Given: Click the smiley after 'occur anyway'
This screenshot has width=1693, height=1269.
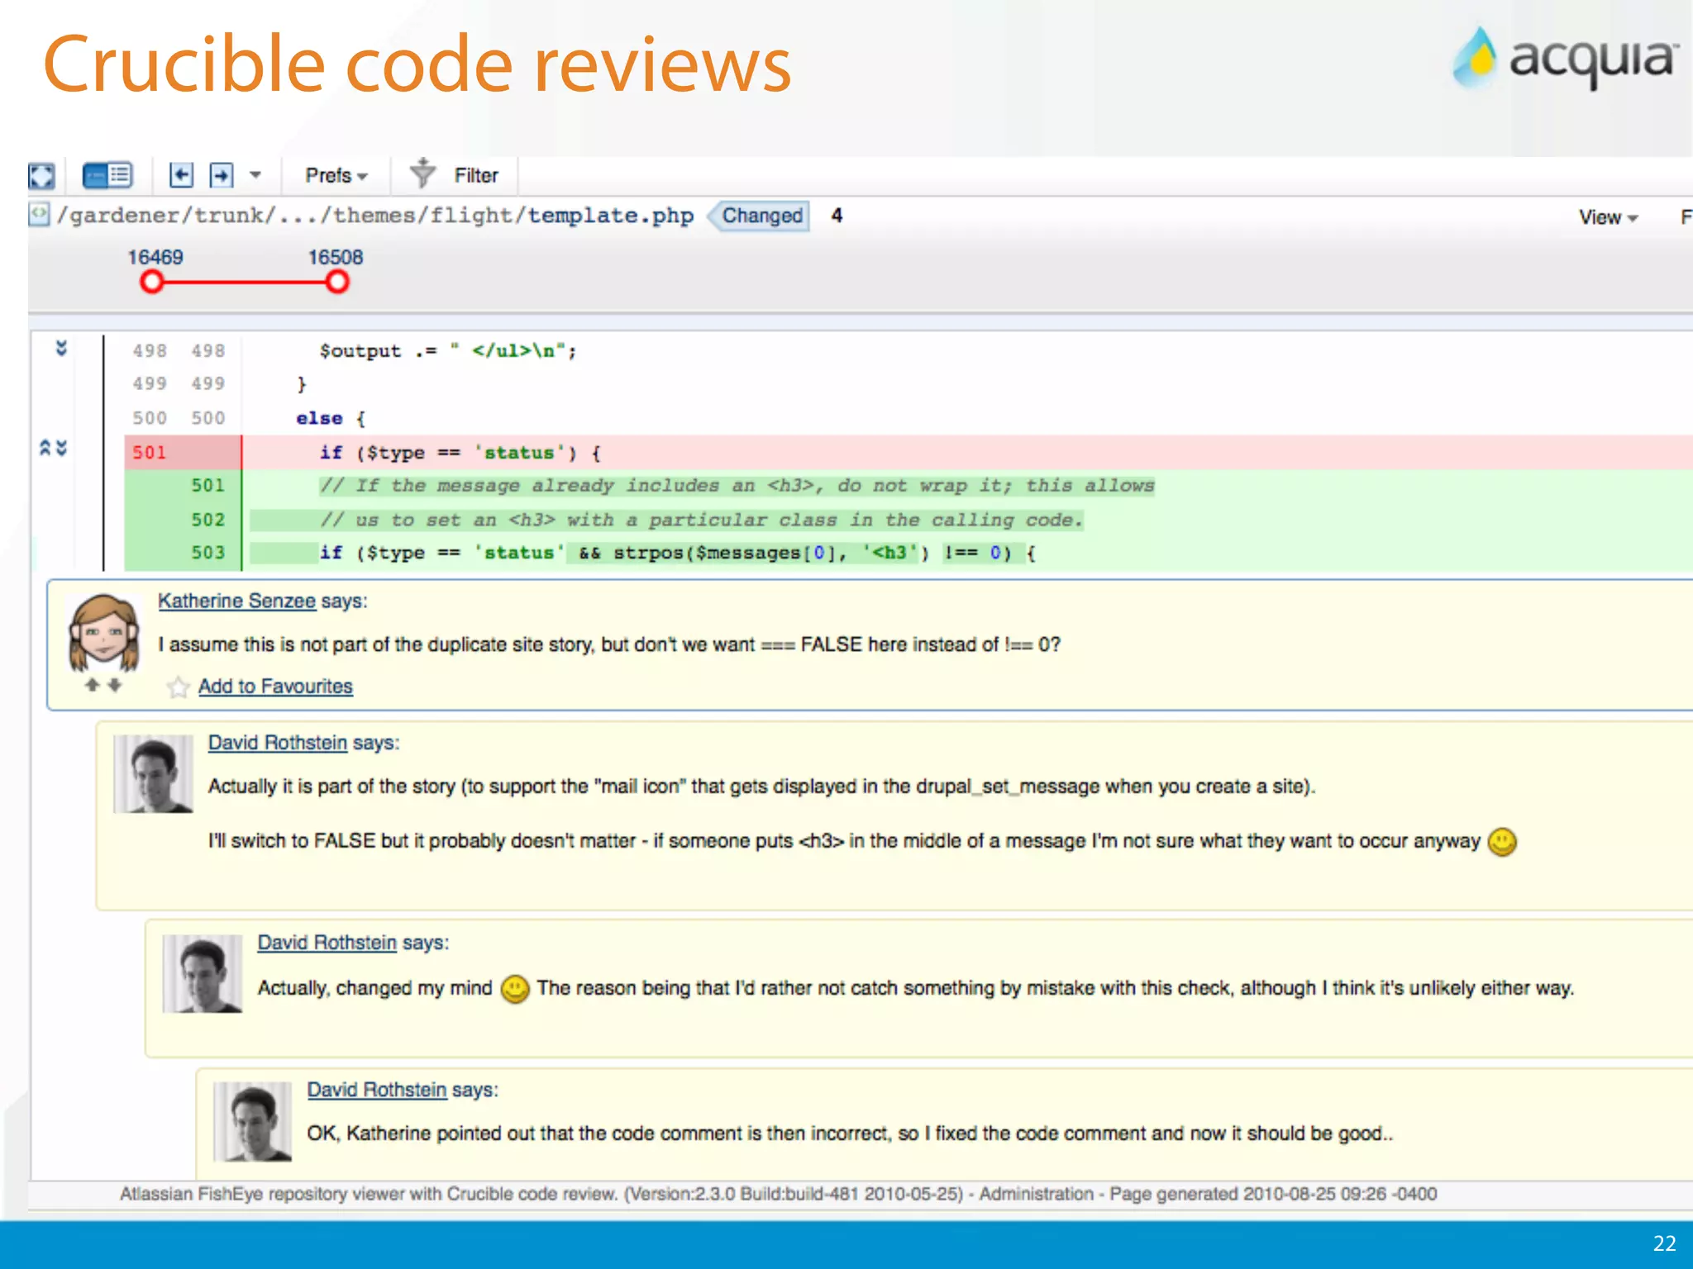Looking at the screenshot, I should (1502, 842).
